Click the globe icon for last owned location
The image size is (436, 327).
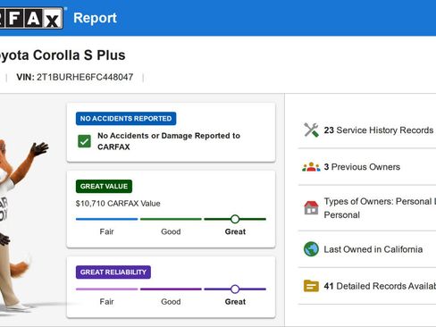[311, 249]
